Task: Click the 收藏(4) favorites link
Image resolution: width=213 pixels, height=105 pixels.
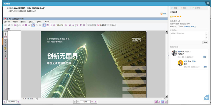Action: tap(187, 27)
